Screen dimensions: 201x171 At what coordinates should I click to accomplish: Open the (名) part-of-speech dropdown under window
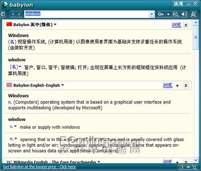coord(20,66)
